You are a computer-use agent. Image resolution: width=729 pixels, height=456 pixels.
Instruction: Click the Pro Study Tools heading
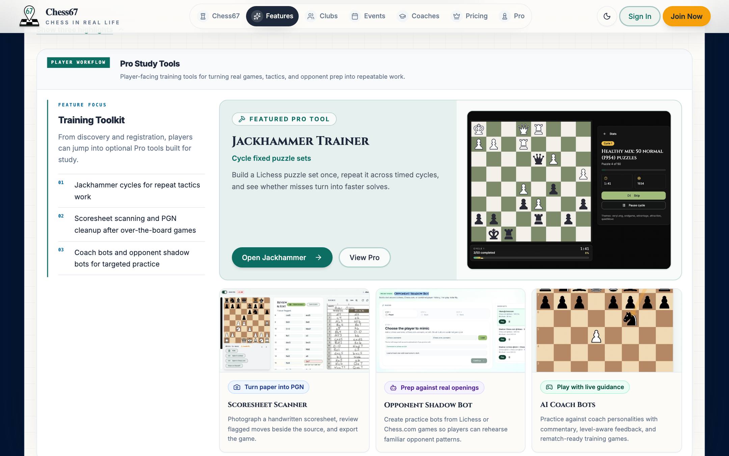pyautogui.click(x=150, y=64)
